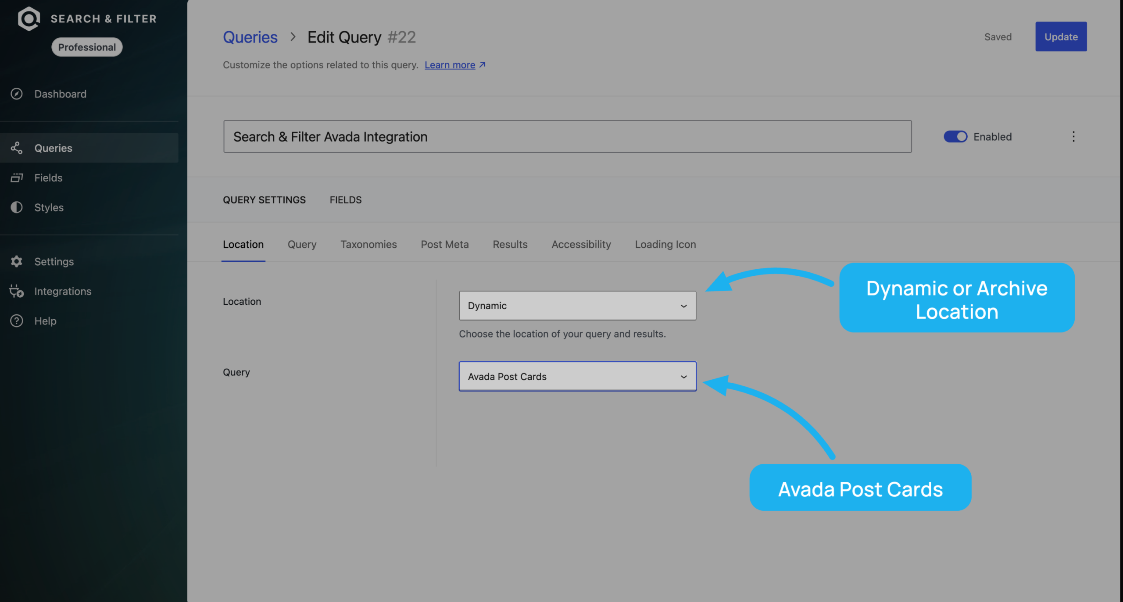Viewport: 1123px width, 602px height.
Task: Click the Saved status text
Action: click(998, 37)
